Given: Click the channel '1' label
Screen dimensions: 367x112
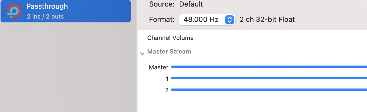Looking at the screenshot, I should [167, 79].
